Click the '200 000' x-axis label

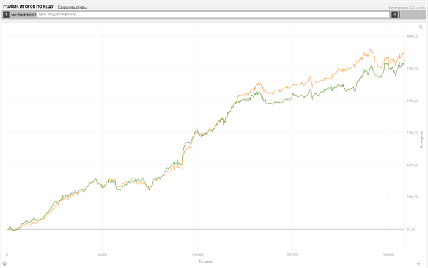(x=388, y=255)
